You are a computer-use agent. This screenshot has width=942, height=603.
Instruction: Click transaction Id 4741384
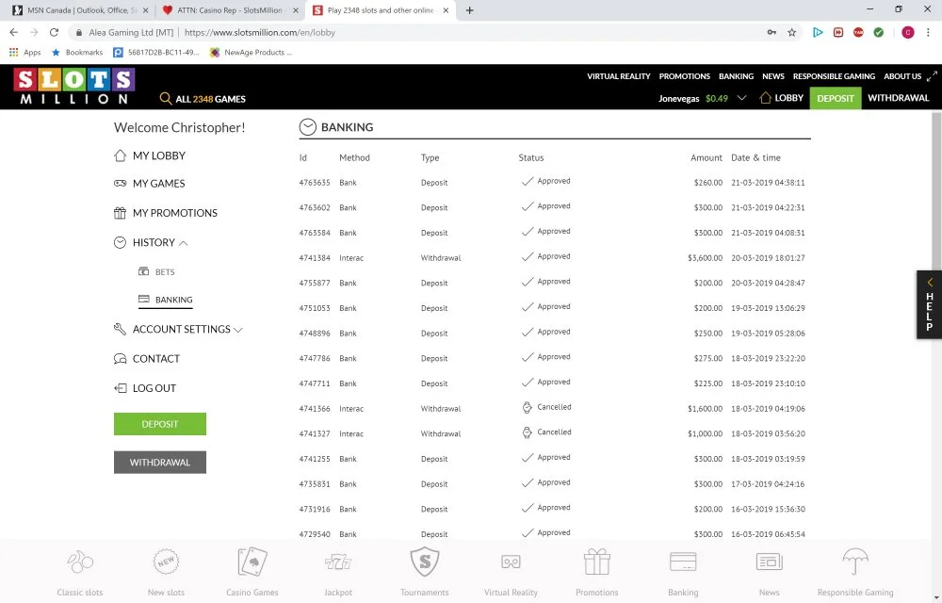(315, 257)
